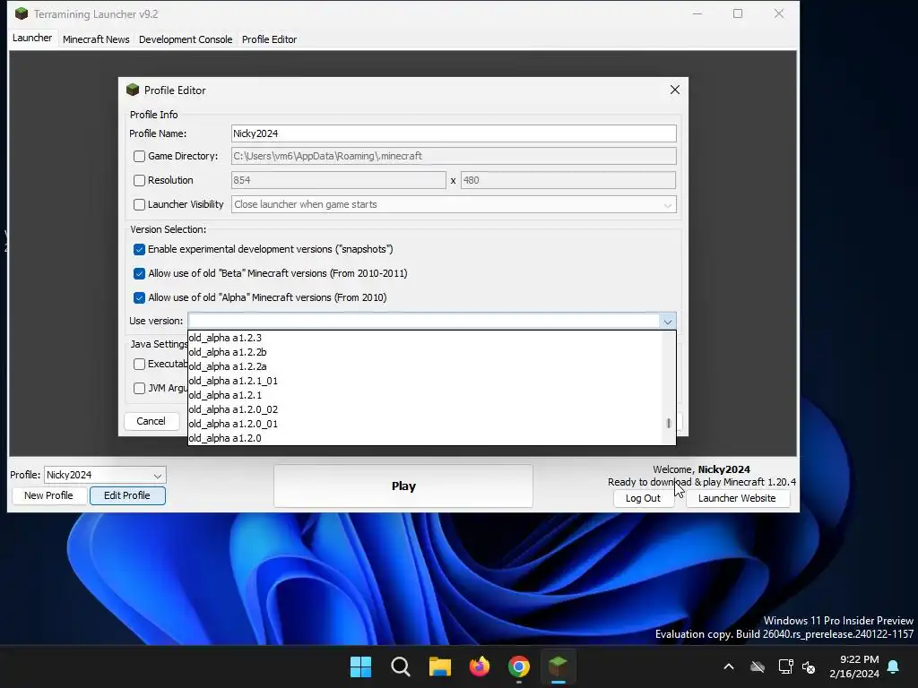Screen dimensions: 918x688
Task: Launch Firefox from taskbar
Action: pos(480,666)
